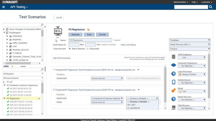Image resolution: width=216 pixels, height=121 pixels.
Task: Click green check of run #4
Action: [x=8, y=89]
